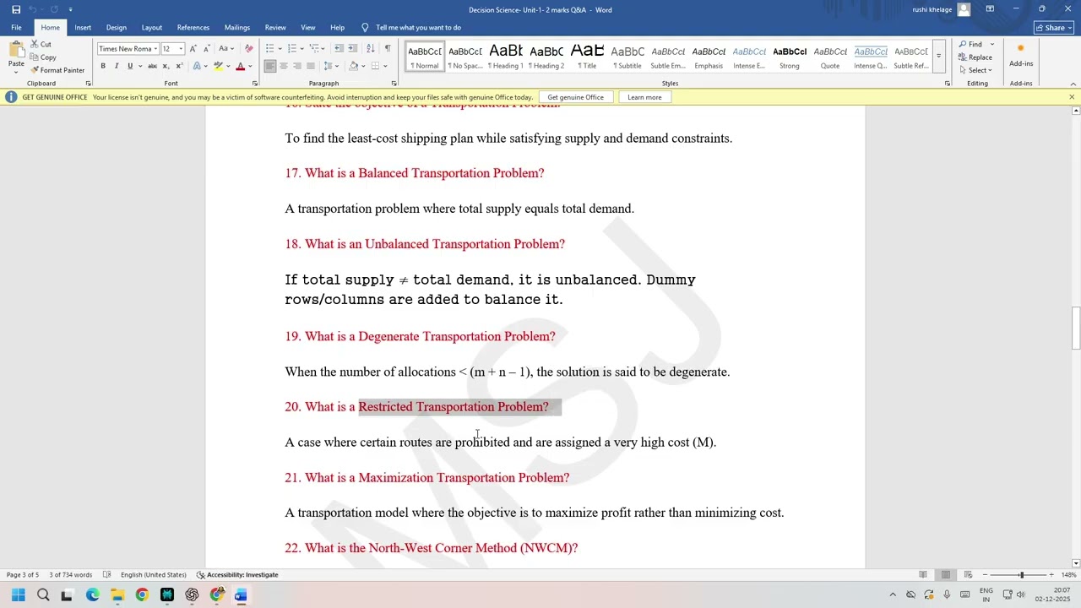
Task: Apply the Title style
Action: tap(587, 57)
